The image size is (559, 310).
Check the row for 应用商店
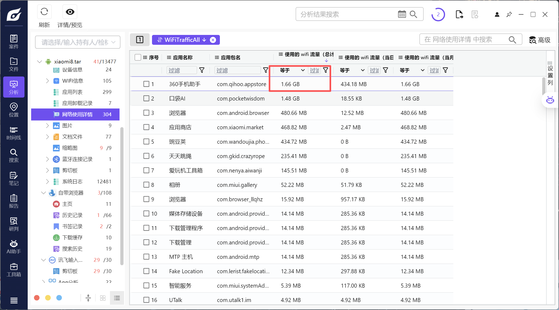pyautogui.click(x=146, y=127)
